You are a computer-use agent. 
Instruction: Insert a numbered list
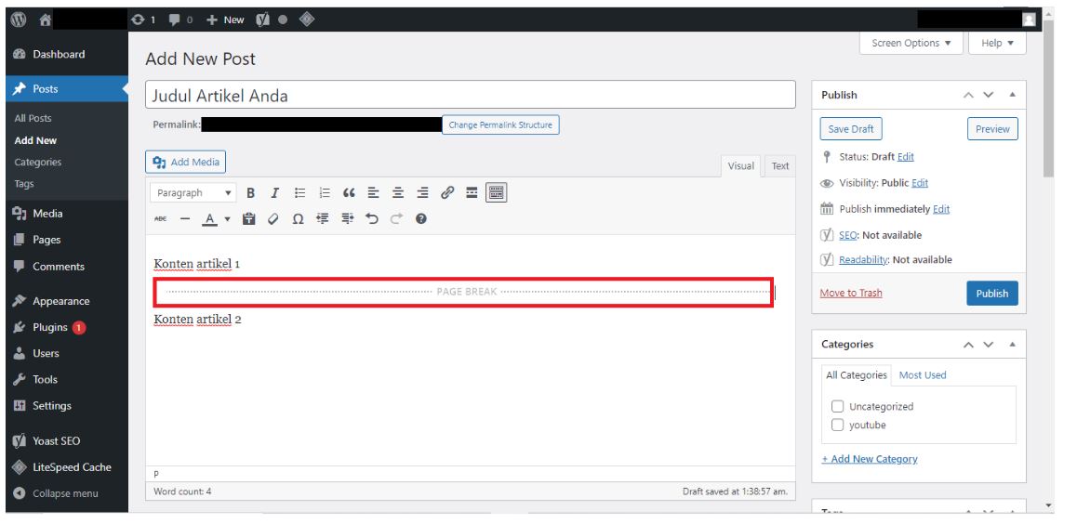[325, 193]
